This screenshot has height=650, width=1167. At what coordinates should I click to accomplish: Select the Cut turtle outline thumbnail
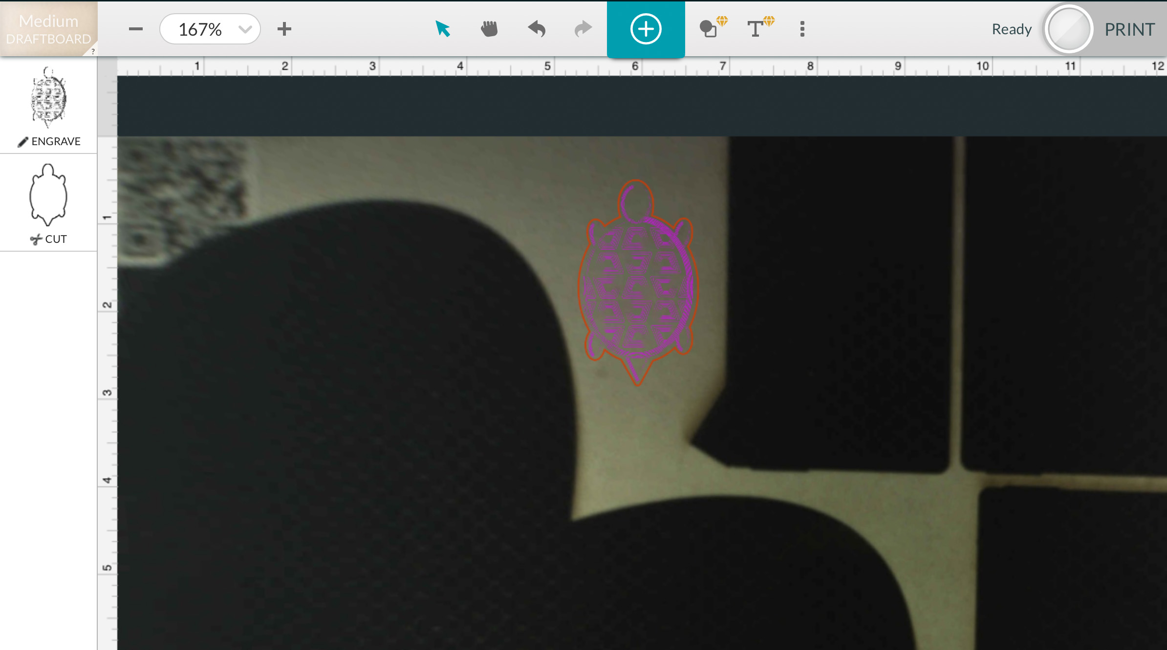(48, 195)
